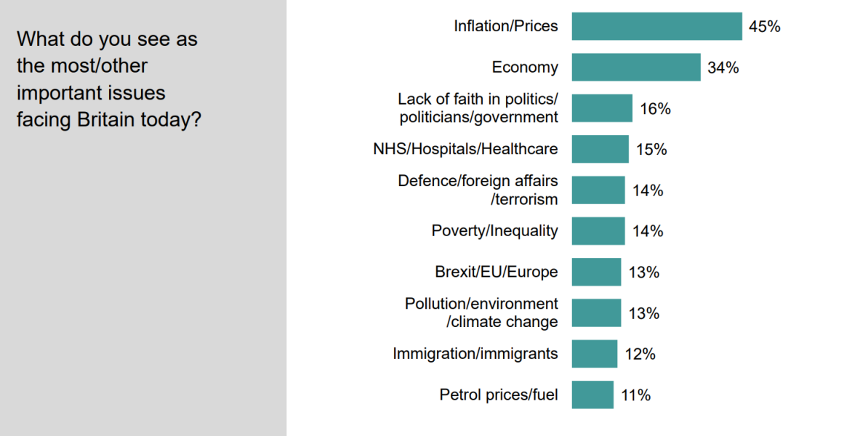The image size is (868, 436).
Task: Click the Brexit/EU/Europe bar
Action: point(596,272)
